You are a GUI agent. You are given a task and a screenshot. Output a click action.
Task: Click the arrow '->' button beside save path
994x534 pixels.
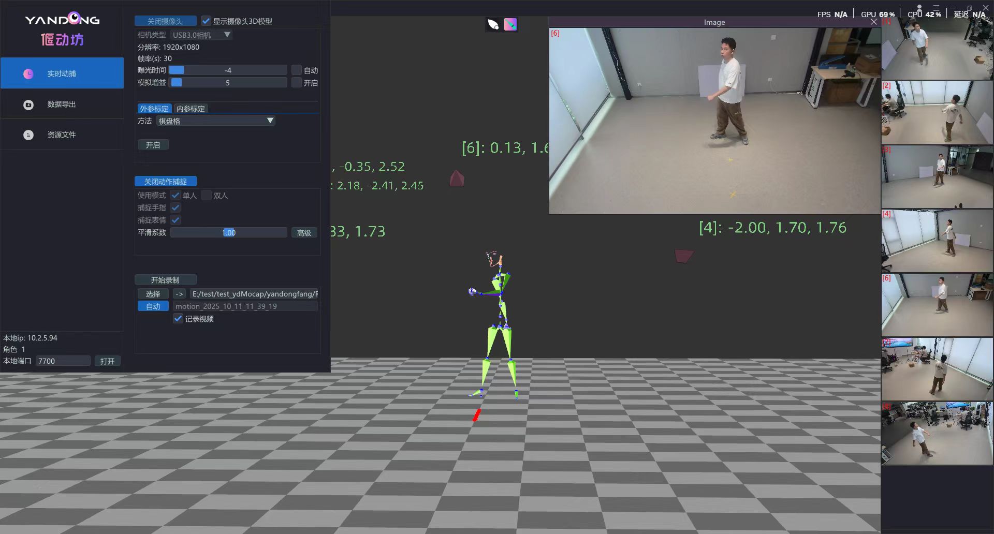(x=179, y=294)
